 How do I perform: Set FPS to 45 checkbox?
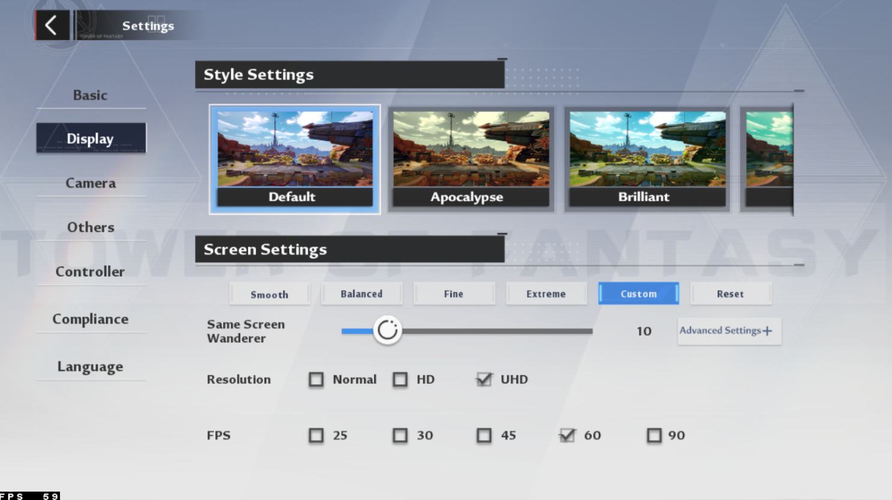tap(484, 435)
